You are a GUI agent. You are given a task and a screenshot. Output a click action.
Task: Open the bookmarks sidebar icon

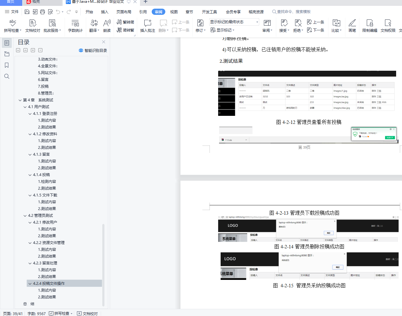click(x=7, y=65)
